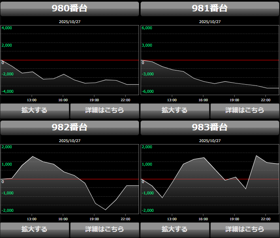Click the lowest dip in the 982 graph
280x238 pixels.
pyautogui.click(x=106, y=210)
